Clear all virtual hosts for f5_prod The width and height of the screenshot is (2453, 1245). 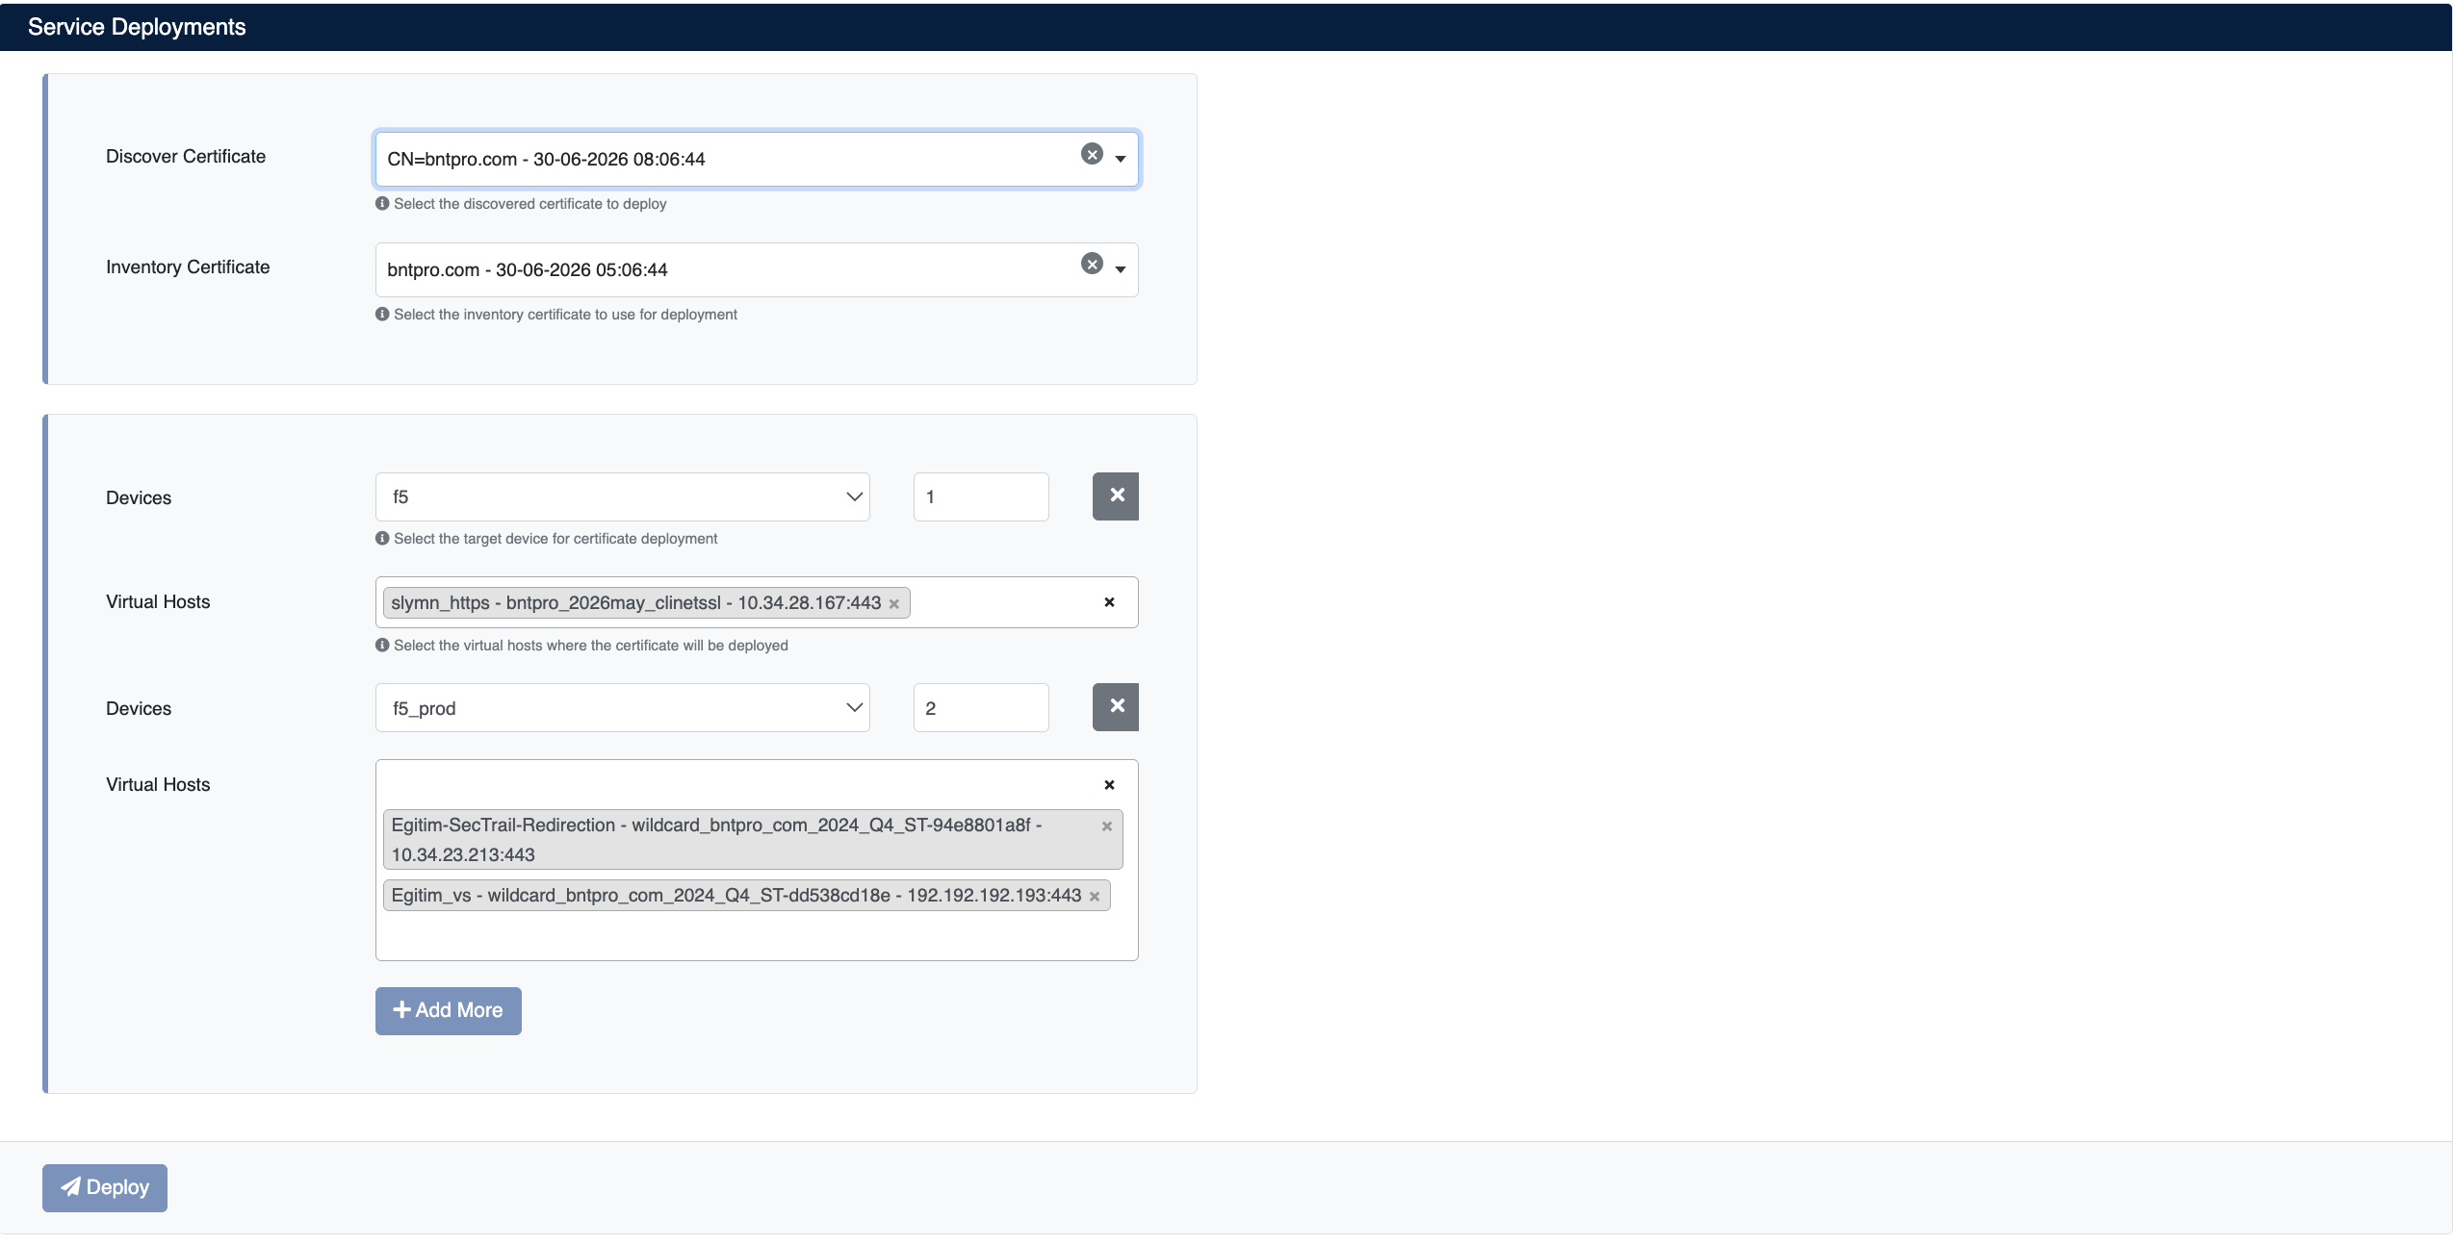tap(1109, 785)
